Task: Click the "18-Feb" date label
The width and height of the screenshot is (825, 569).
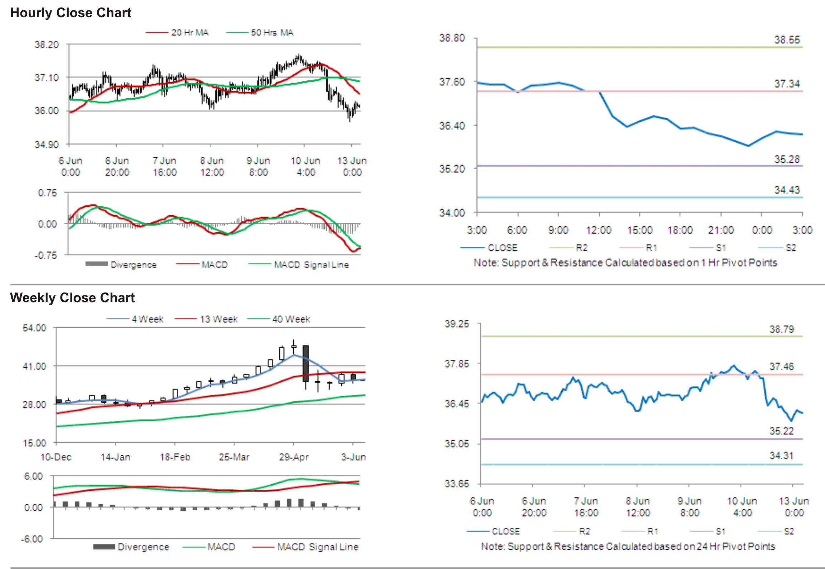Action: pos(175,457)
